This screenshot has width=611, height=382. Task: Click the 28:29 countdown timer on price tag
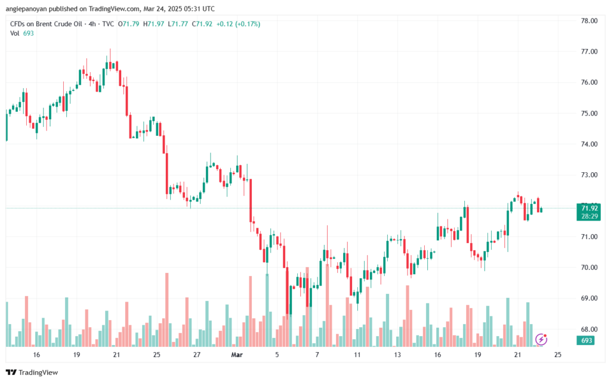point(590,216)
